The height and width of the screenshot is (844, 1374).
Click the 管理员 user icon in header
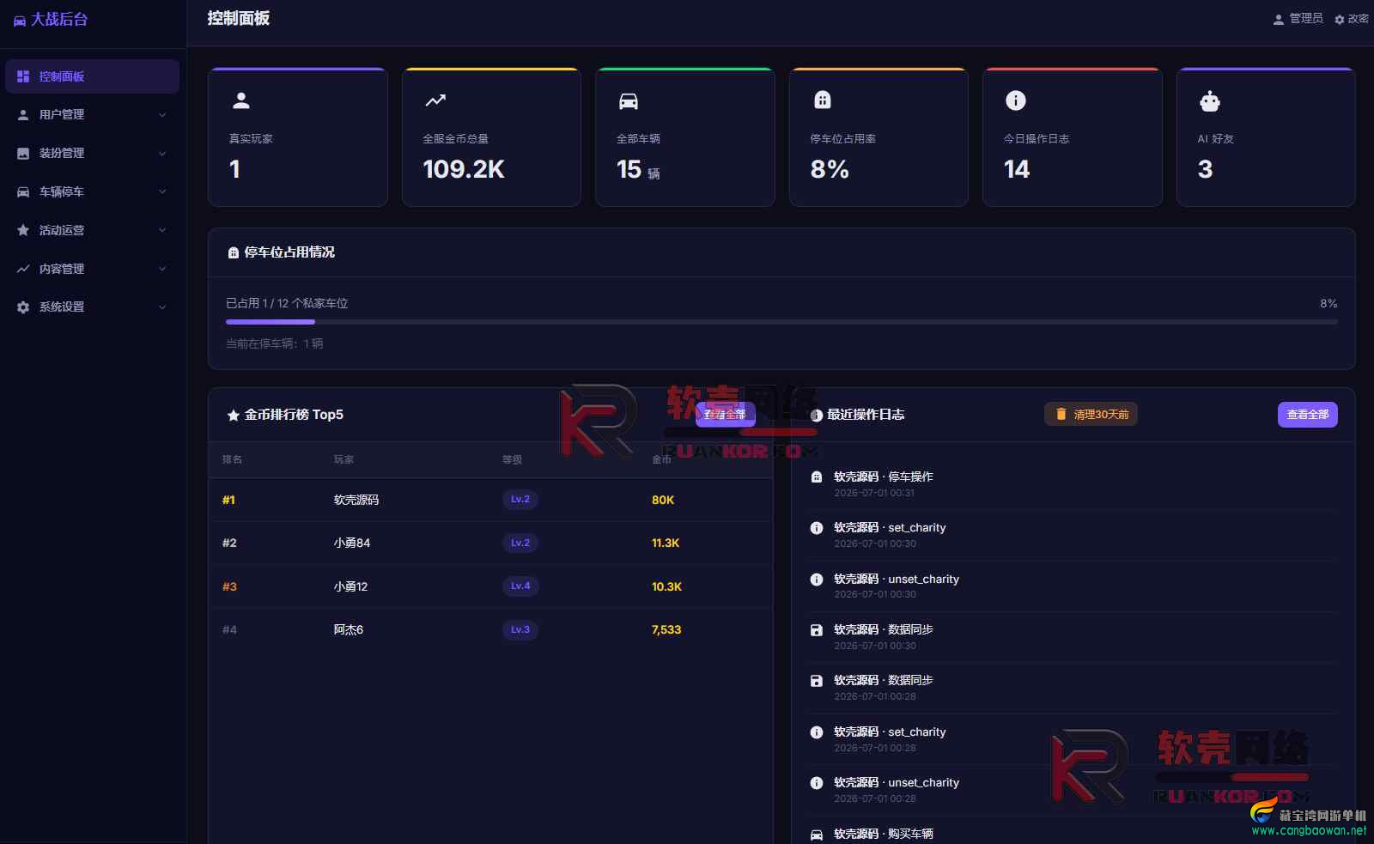pyautogui.click(x=1279, y=19)
